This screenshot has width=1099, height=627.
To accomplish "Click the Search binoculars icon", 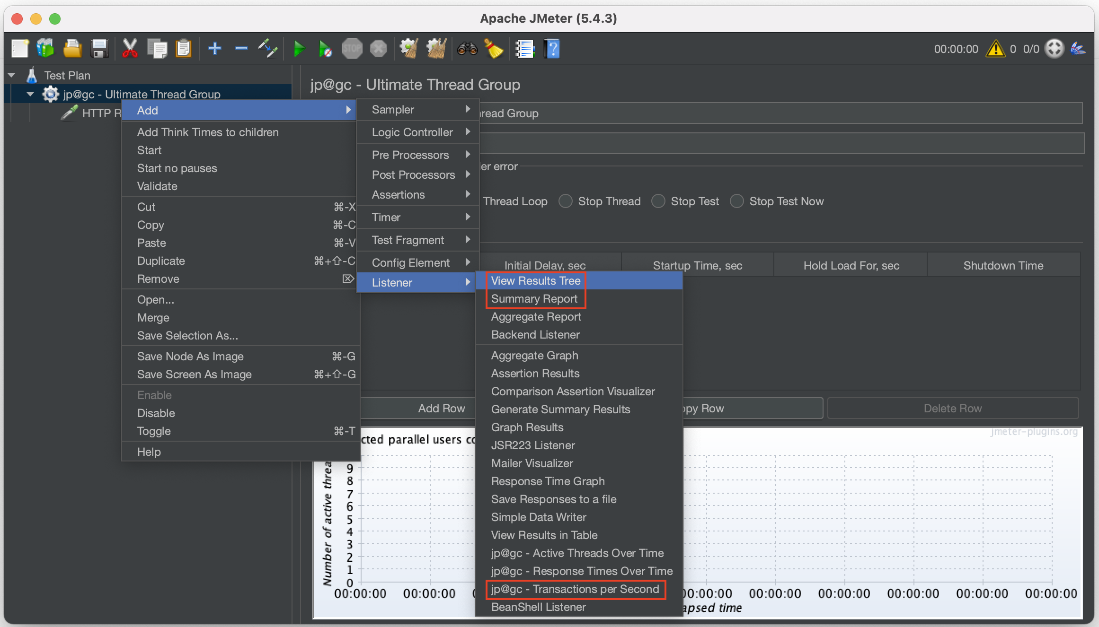I will [x=467, y=48].
